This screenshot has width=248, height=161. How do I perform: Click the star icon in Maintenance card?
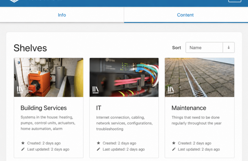[174, 143]
